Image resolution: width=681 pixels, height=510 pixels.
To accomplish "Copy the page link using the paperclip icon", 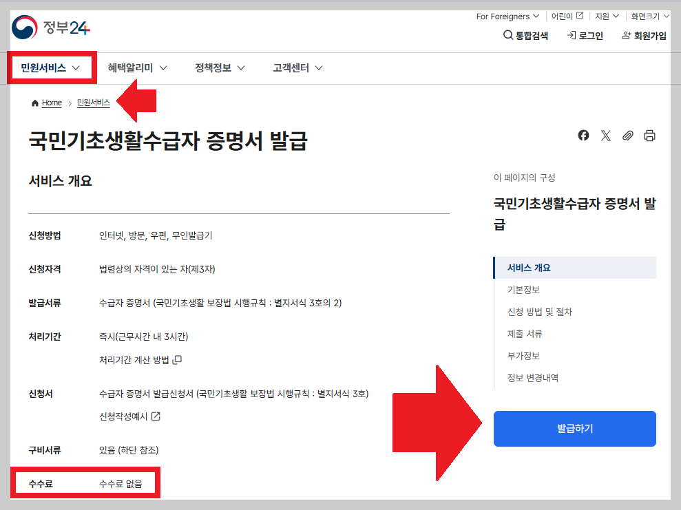I will (x=627, y=136).
